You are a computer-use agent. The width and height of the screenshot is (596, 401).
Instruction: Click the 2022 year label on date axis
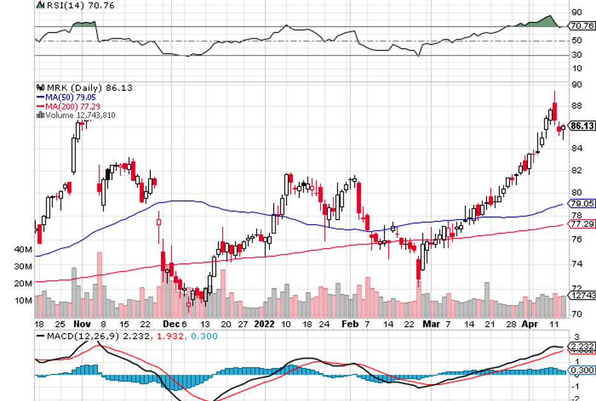(x=264, y=323)
